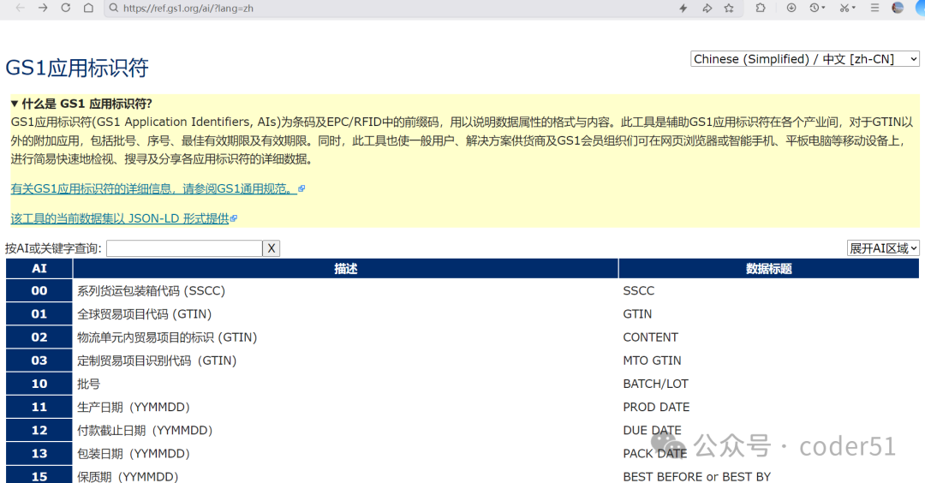Open the browser home page
The height and width of the screenshot is (483, 925).
[x=88, y=9]
